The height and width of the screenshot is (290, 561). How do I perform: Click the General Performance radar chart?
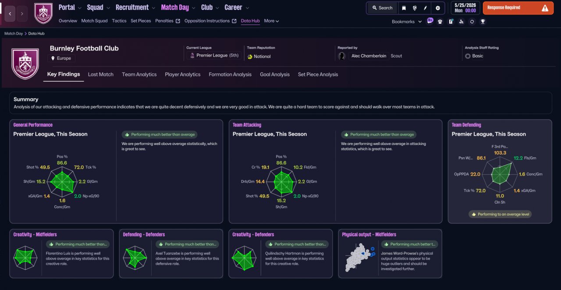click(62, 182)
